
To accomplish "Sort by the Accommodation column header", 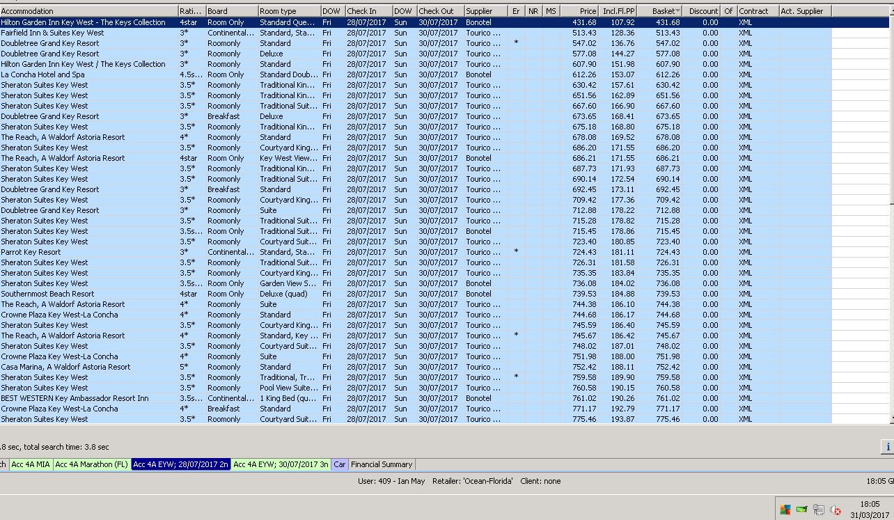I will [x=88, y=11].
